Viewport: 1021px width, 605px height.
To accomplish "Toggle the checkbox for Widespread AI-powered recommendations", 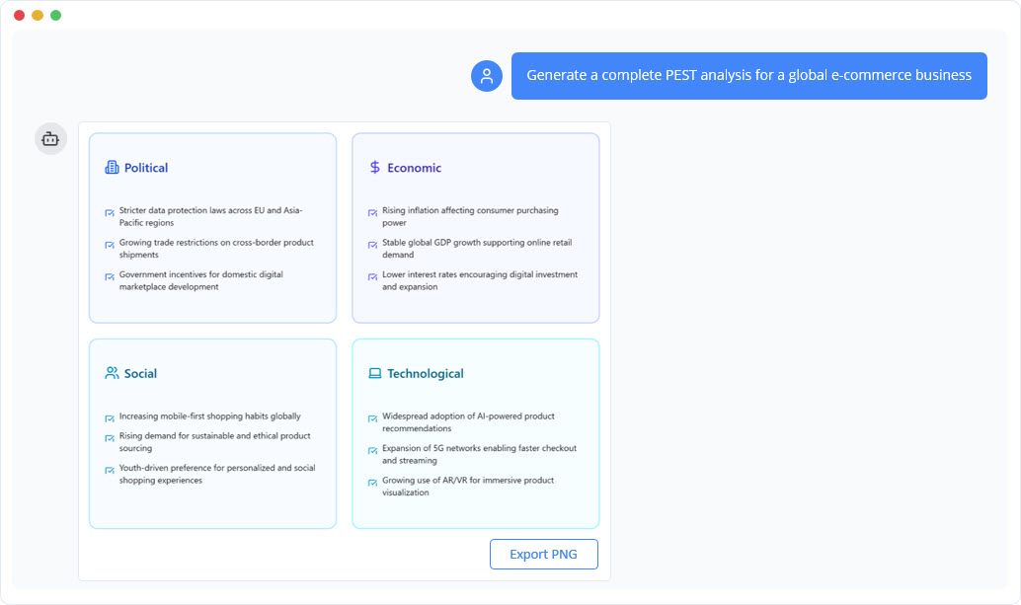I will coord(372,416).
